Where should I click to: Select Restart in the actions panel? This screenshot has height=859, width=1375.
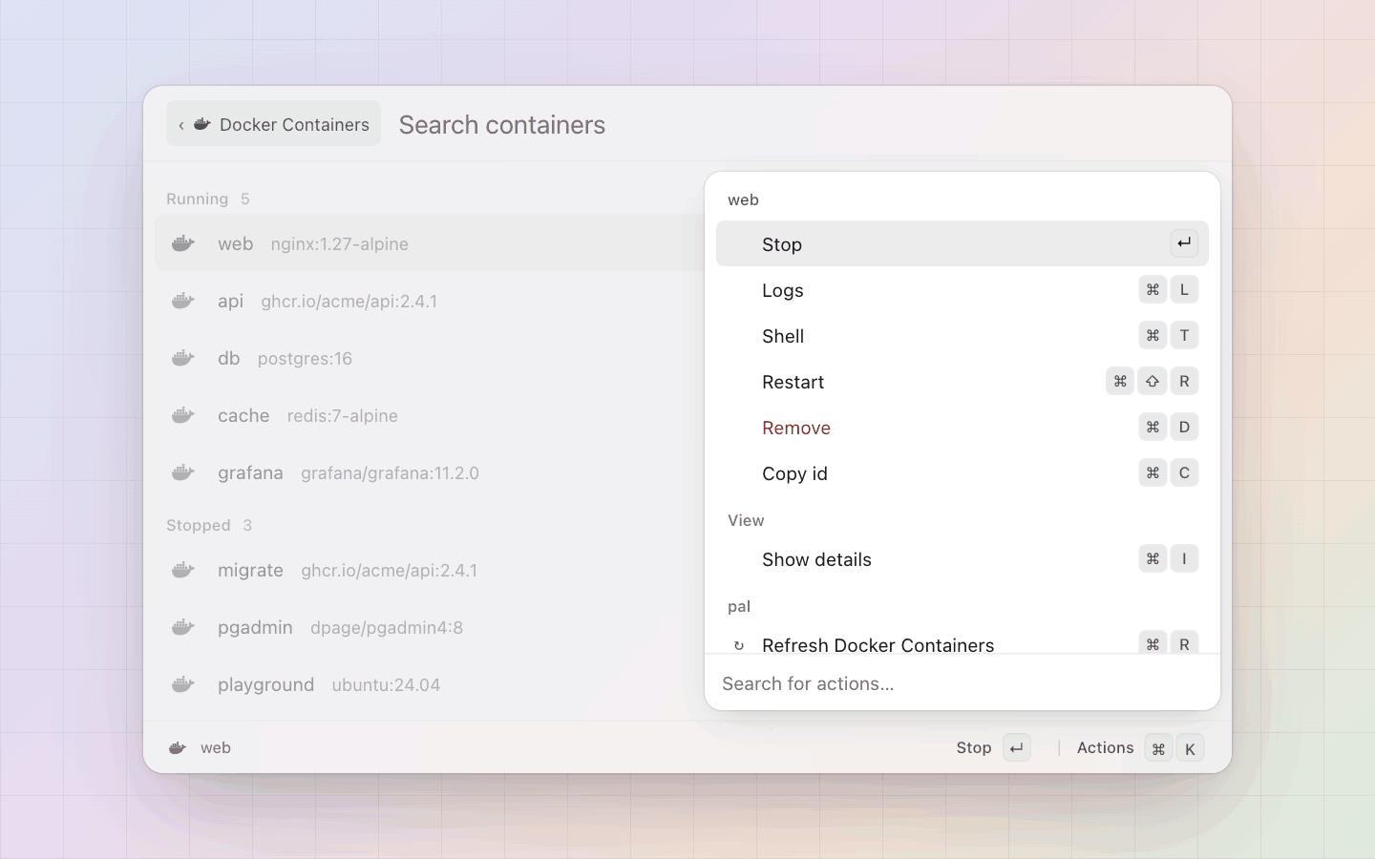pos(962,382)
